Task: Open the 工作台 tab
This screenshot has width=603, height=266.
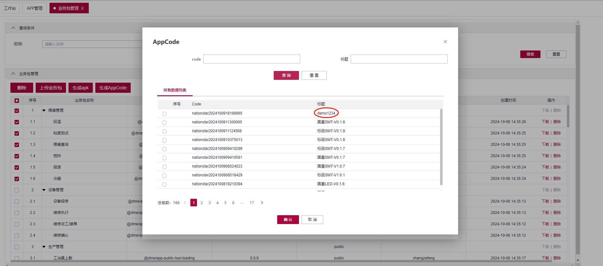Action: 10,8
